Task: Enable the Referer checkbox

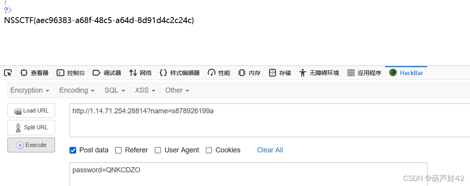Action: [x=119, y=150]
